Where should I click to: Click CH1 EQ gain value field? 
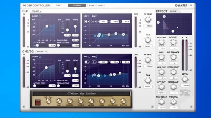(x=126, y=22)
